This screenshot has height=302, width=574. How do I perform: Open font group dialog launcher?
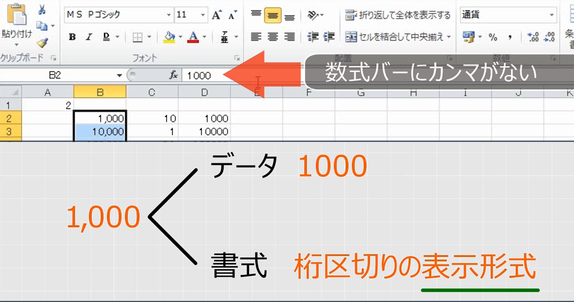pyautogui.click(x=237, y=58)
